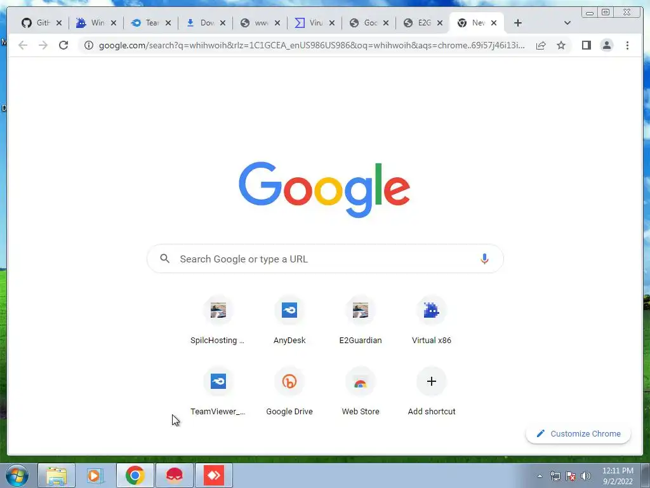The width and height of the screenshot is (650, 488).
Task: Expand the tab search dropdown arrow
Action: click(567, 23)
